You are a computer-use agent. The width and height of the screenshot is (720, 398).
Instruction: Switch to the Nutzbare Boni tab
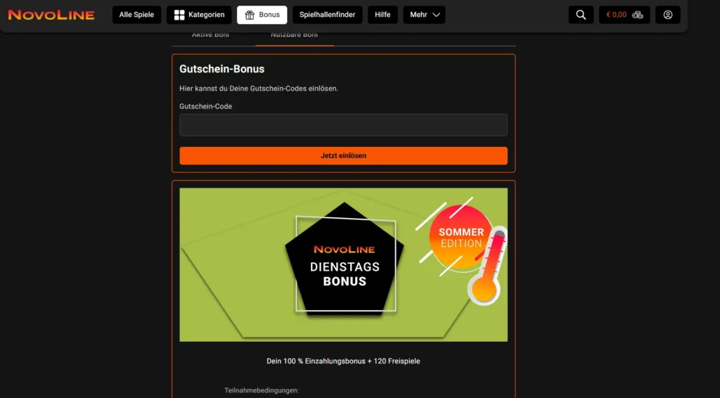point(295,35)
